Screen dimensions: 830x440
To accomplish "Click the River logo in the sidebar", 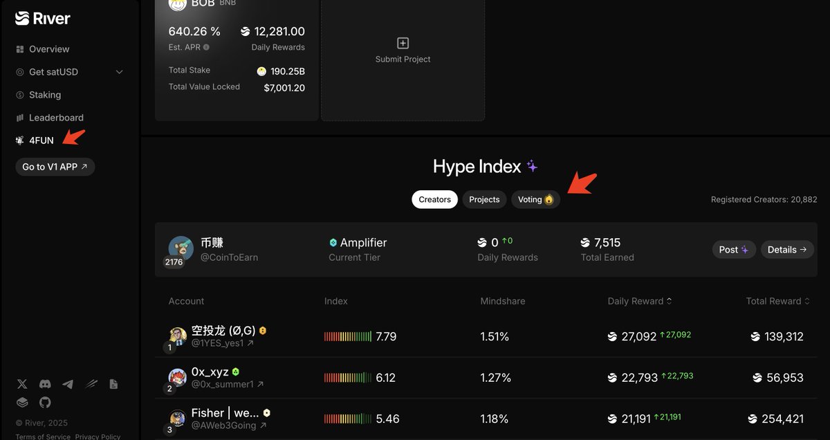I will (x=43, y=18).
